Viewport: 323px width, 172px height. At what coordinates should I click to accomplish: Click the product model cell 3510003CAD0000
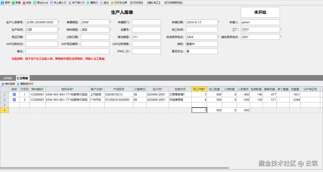(x=119, y=100)
